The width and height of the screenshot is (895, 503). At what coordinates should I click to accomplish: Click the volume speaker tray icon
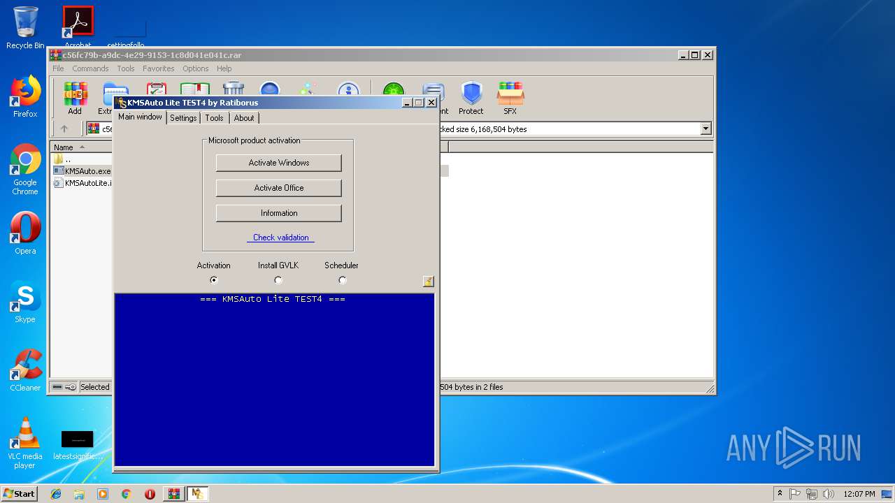pos(829,494)
